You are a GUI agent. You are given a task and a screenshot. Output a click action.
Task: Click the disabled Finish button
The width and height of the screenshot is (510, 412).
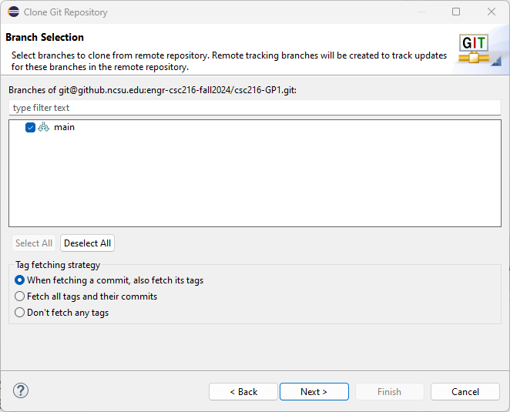click(x=390, y=392)
